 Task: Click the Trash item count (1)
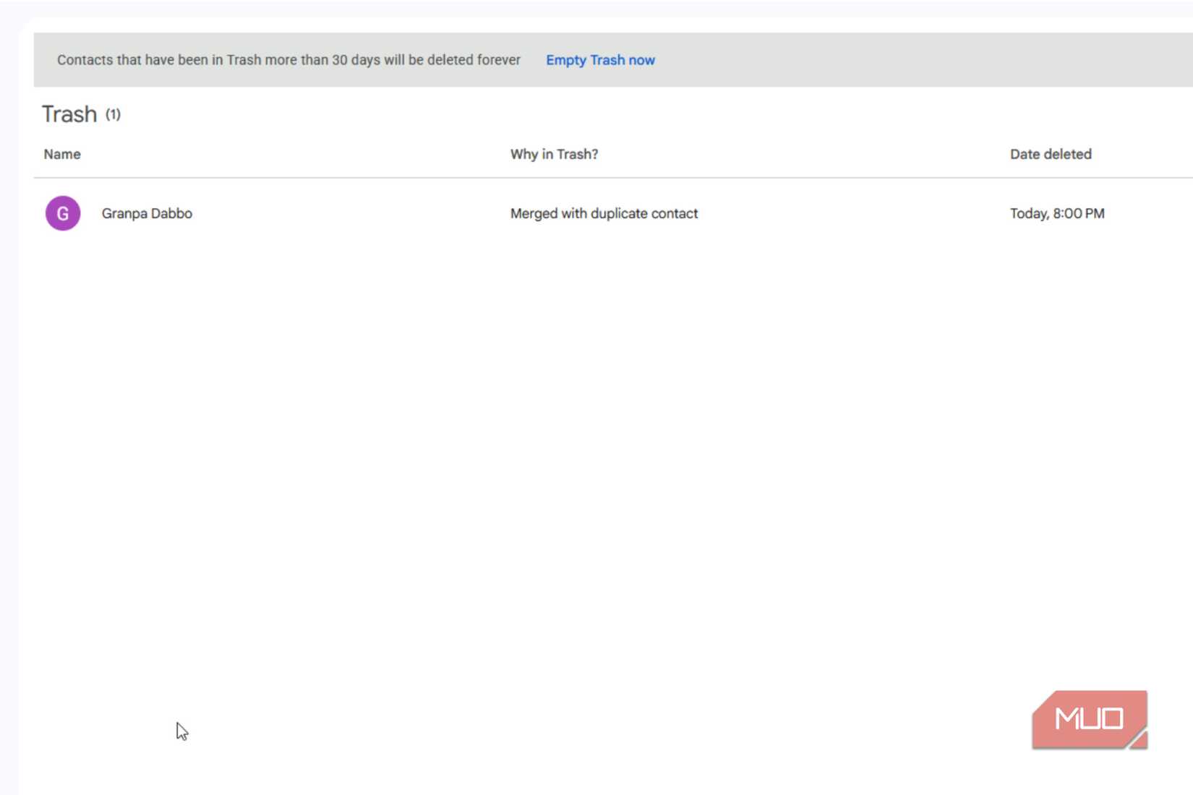point(114,114)
